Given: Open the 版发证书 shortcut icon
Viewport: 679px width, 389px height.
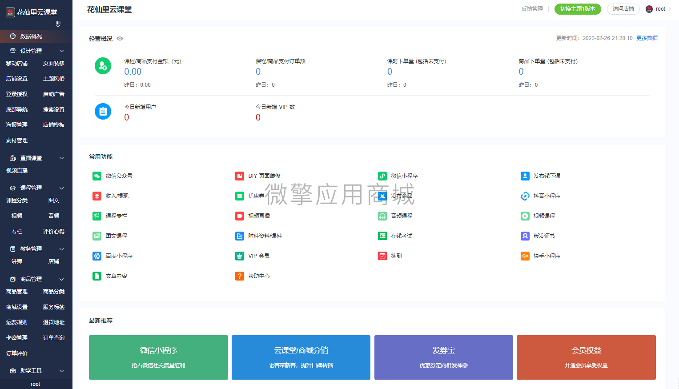Looking at the screenshot, I should pos(525,236).
